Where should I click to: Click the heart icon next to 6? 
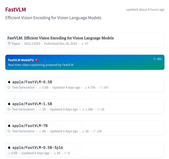point(66,153)
